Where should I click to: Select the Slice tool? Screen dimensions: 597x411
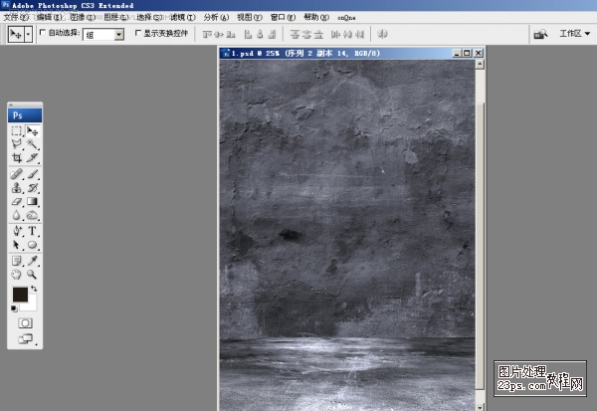(x=33, y=157)
